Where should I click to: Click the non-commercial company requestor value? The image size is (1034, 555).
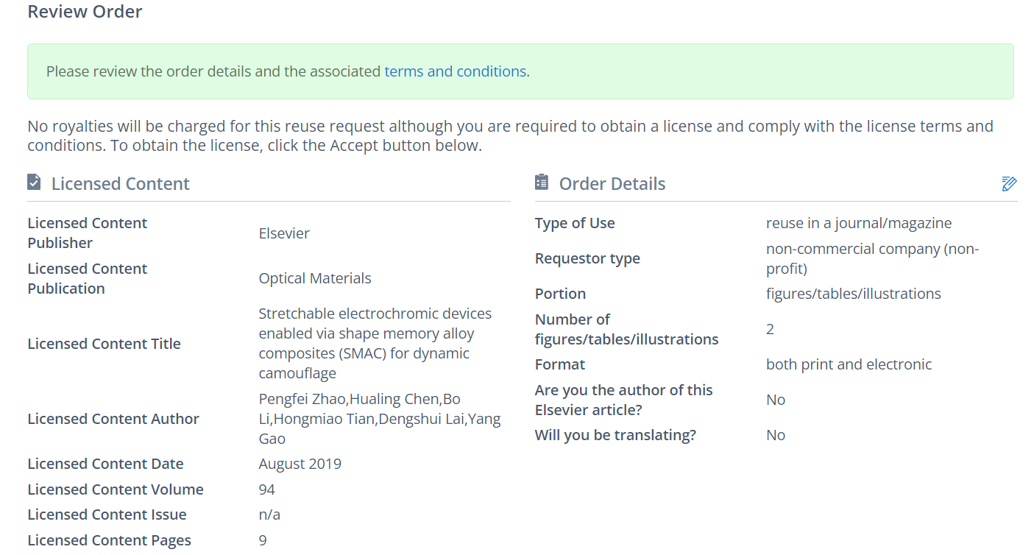872,258
